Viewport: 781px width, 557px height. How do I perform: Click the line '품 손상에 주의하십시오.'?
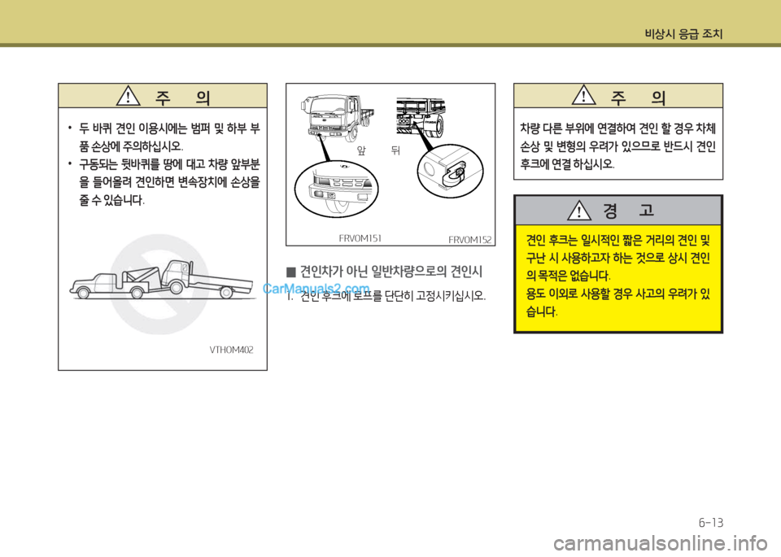click(132, 147)
